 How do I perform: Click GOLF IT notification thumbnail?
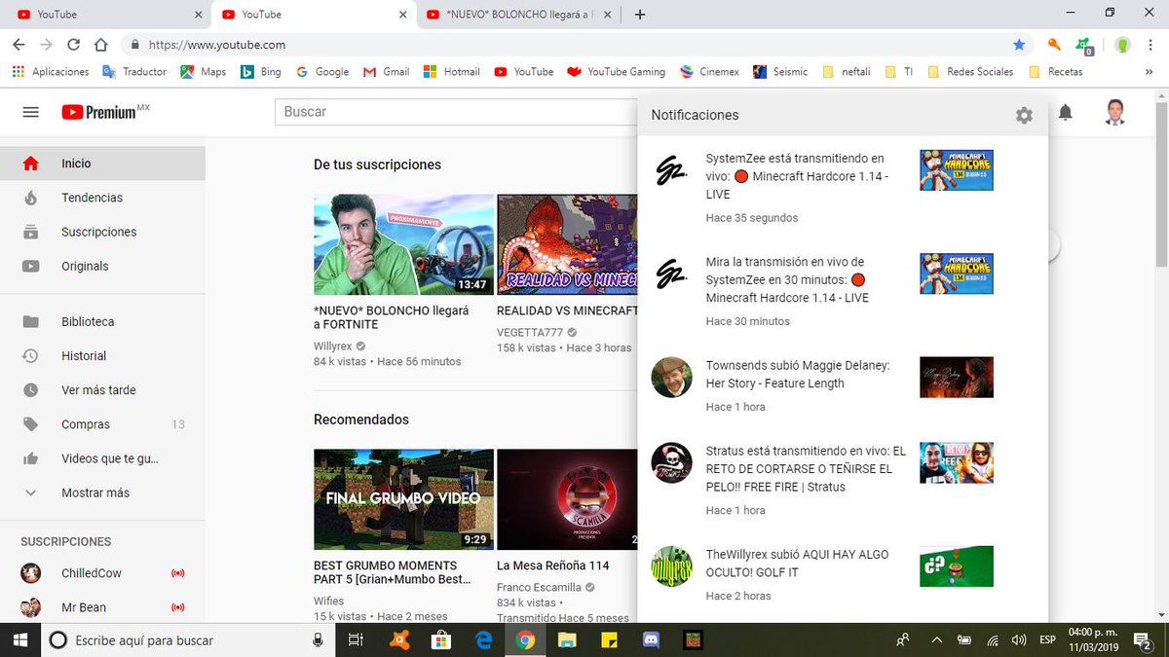956,566
